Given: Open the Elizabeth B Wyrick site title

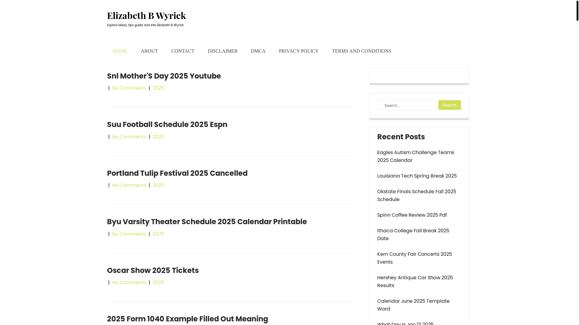Looking at the screenshot, I should (x=146, y=15).
